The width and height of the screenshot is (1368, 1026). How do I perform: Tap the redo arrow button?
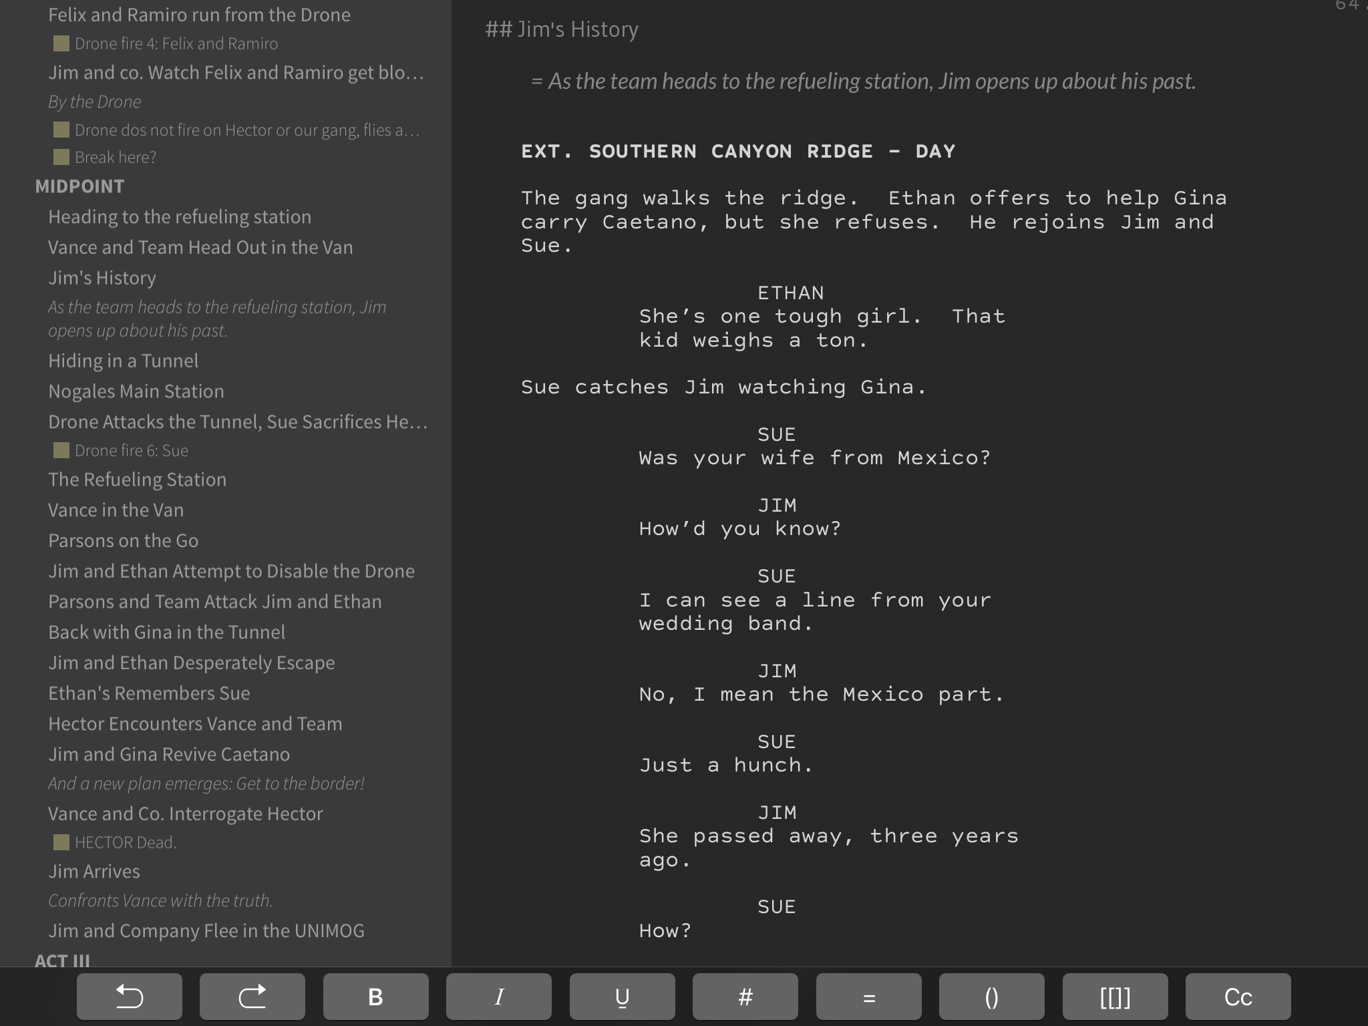(252, 997)
